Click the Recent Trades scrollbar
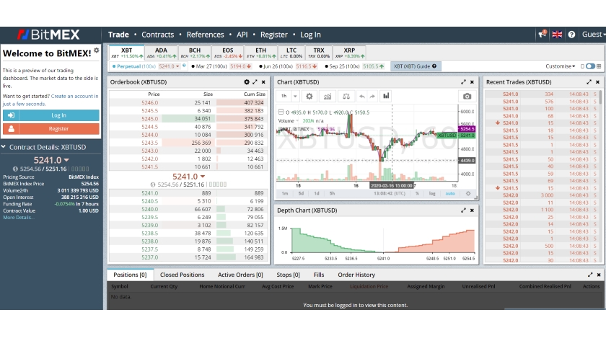The image size is (606, 346). pos(600,97)
